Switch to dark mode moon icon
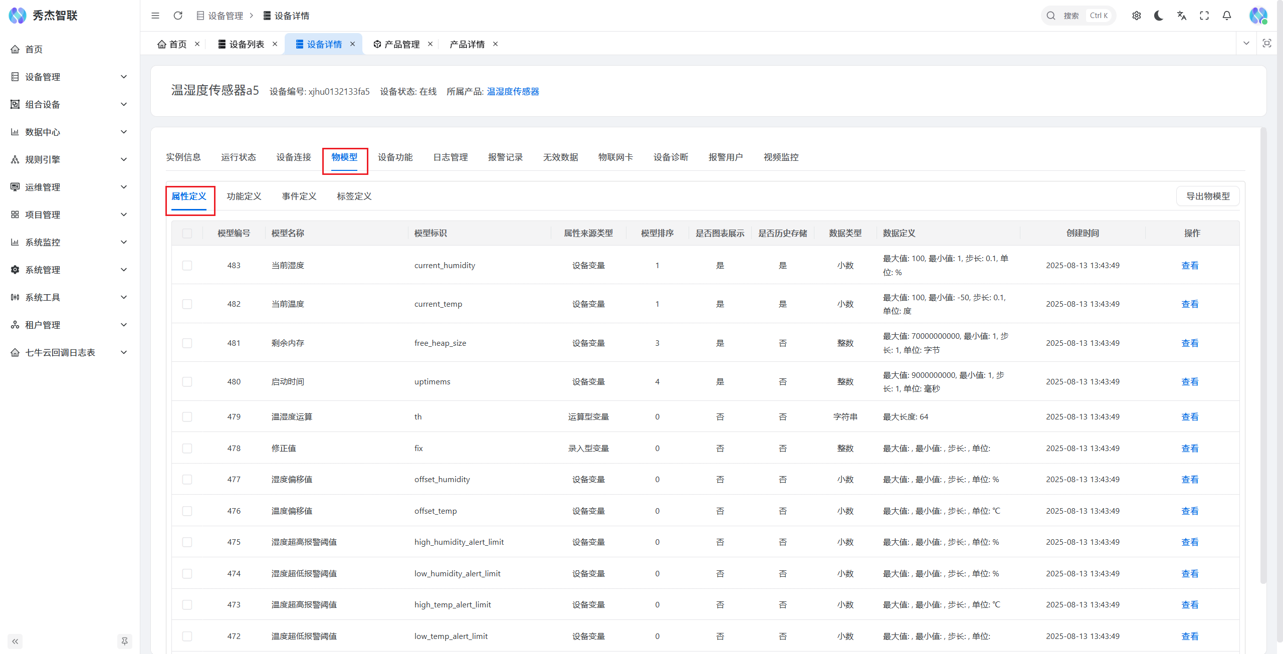 1159,16
